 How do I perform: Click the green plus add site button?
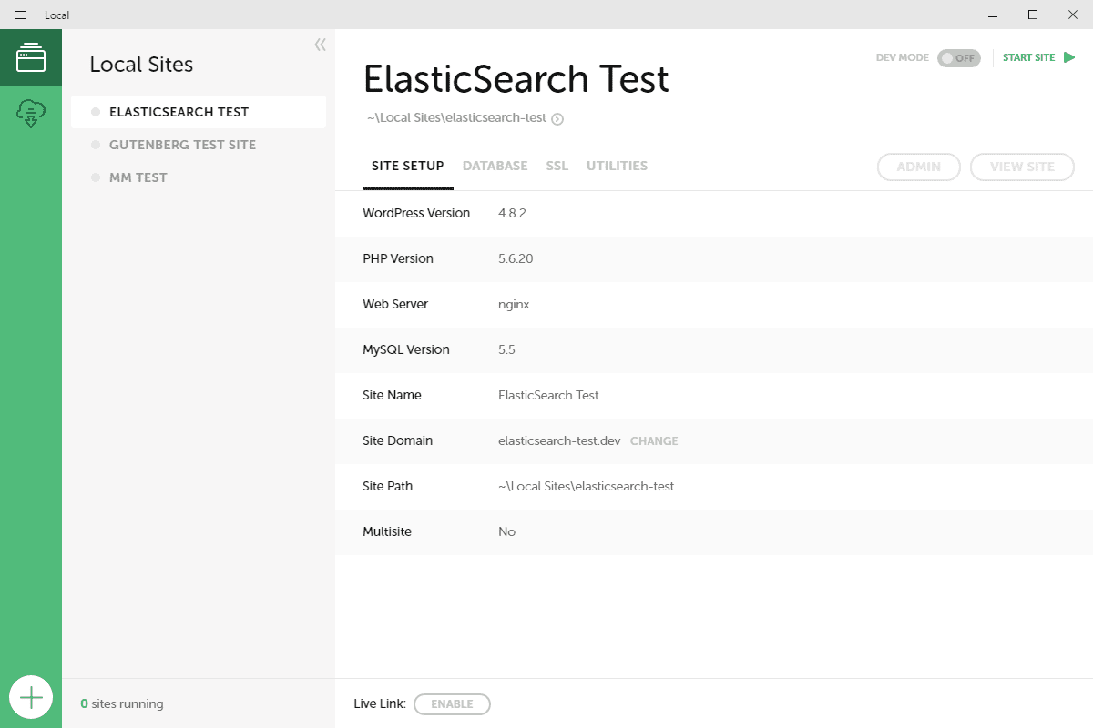(31, 698)
